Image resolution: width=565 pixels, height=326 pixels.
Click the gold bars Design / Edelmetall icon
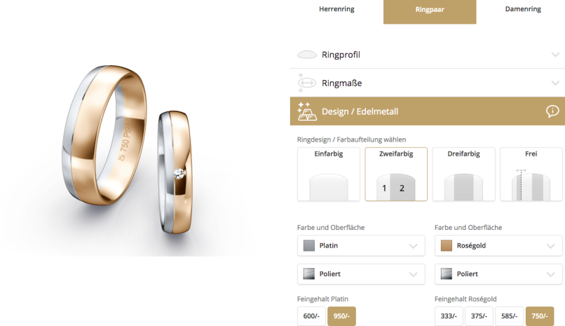[x=306, y=111]
